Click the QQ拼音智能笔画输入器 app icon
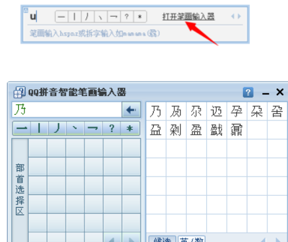This screenshot has width=288, height=242. pyautogui.click(x=19, y=92)
